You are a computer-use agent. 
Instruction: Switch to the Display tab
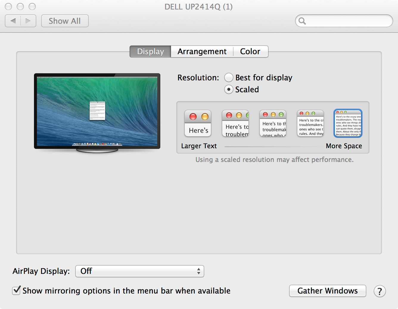point(150,51)
